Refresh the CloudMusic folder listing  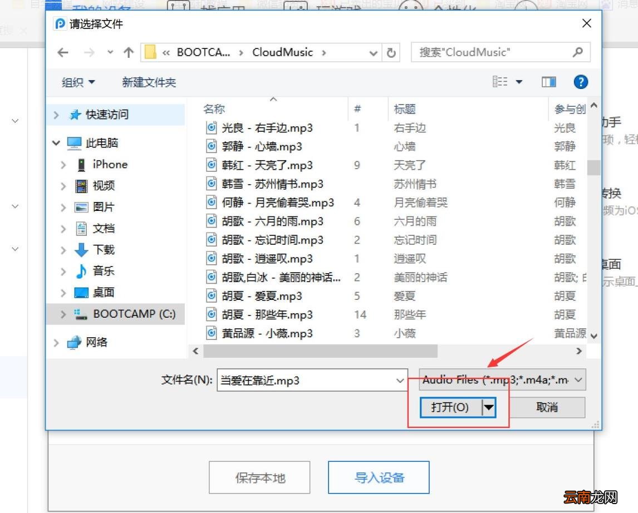point(391,53)
